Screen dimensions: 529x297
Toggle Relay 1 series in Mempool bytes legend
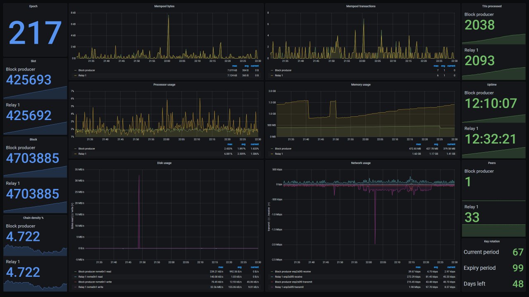82,75
